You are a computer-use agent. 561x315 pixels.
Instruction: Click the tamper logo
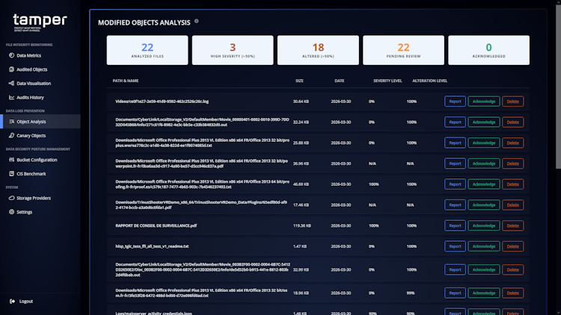click(x=40, y=22)
